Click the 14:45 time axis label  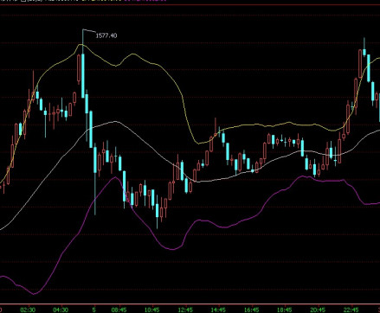point(218,310)
